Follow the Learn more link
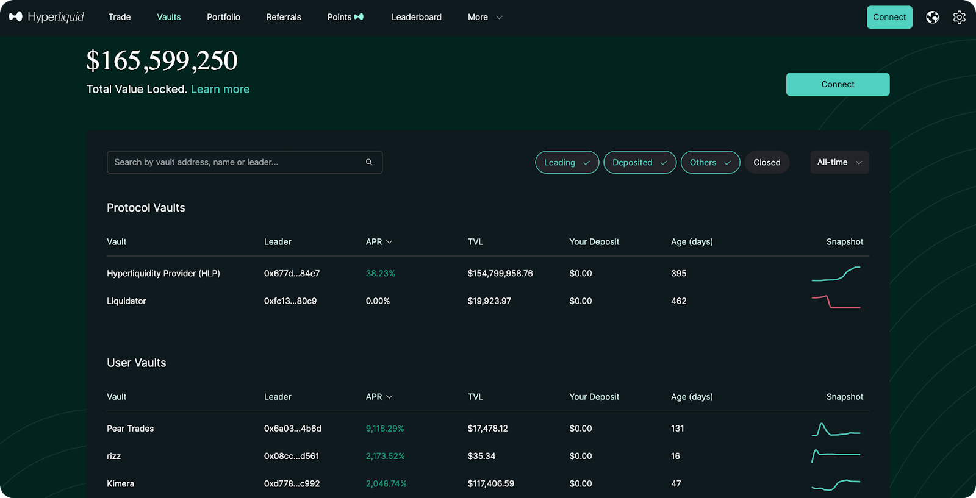Viewport: 976px width, 498px height. click(220, 89)
